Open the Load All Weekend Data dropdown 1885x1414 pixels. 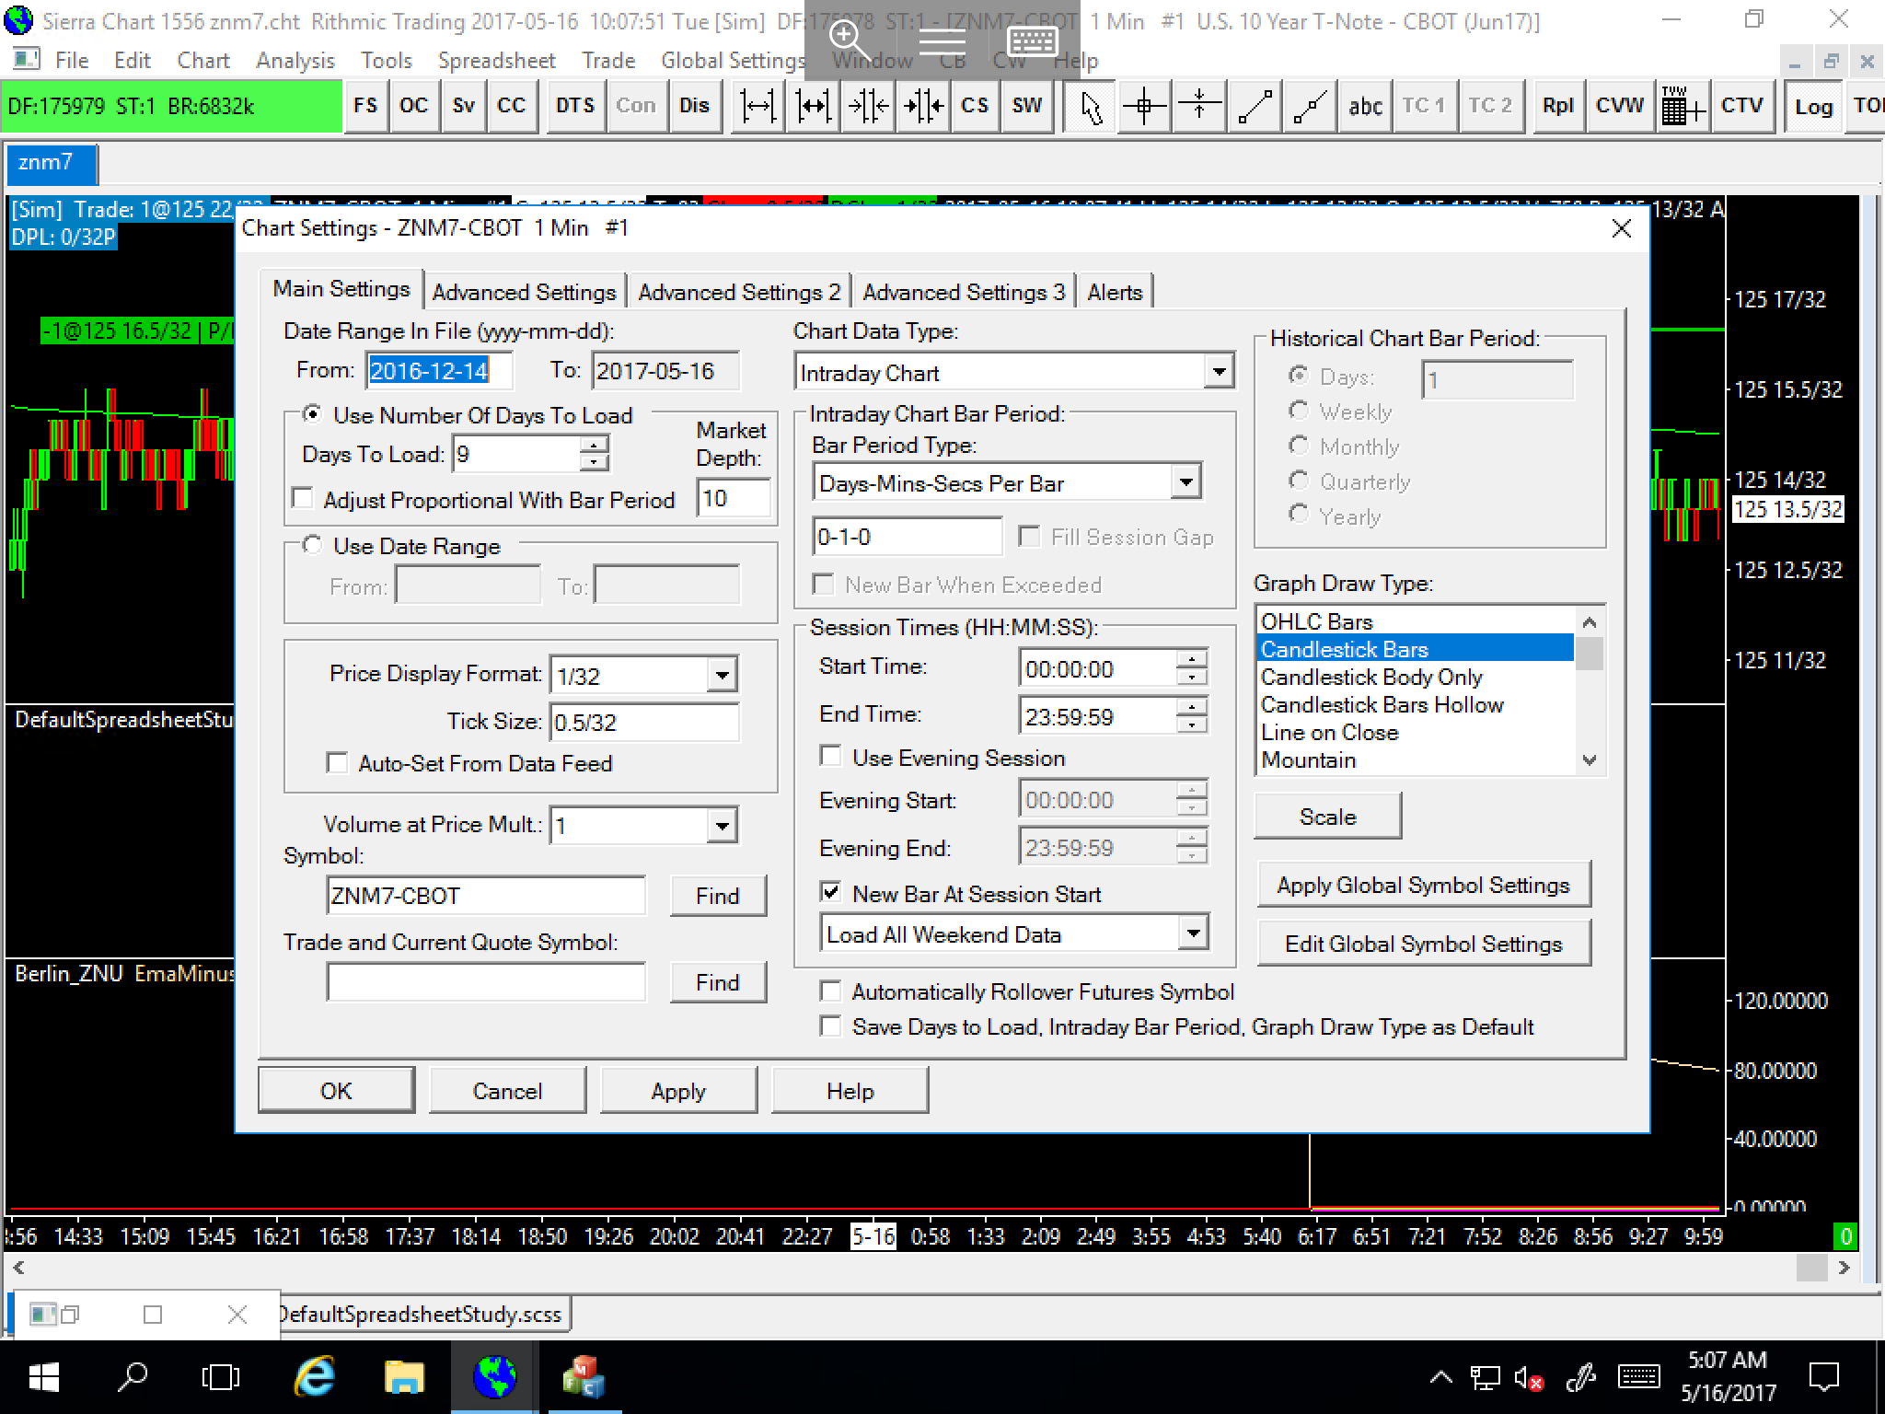(1193, 933)
